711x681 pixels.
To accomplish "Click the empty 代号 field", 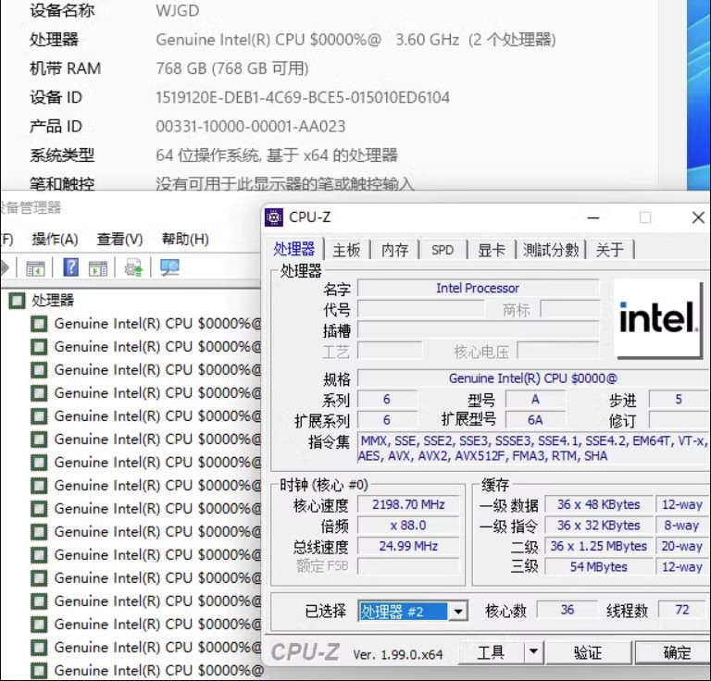I will pyautogui.click(x=421, y=309).
